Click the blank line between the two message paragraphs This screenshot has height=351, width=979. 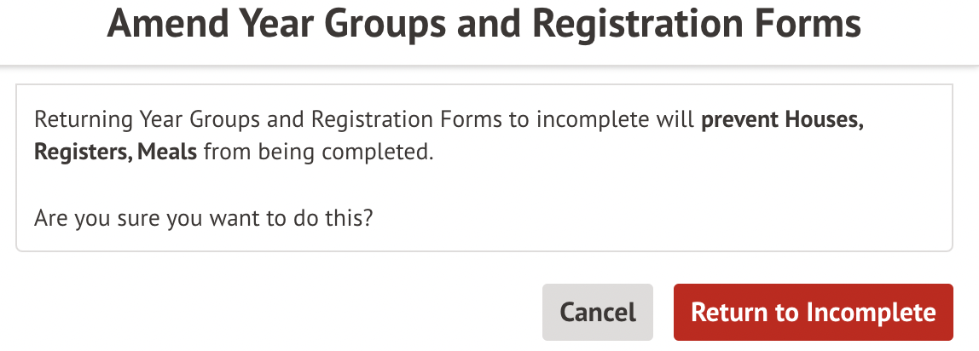tap(341, 186)
